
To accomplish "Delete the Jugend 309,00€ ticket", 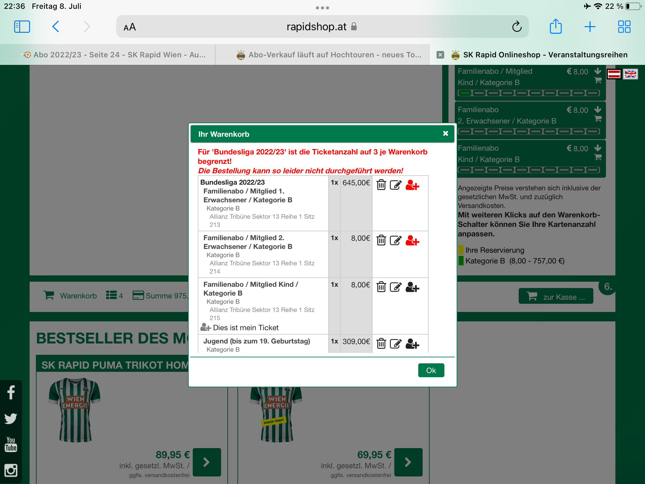I will tap(381, 343).
